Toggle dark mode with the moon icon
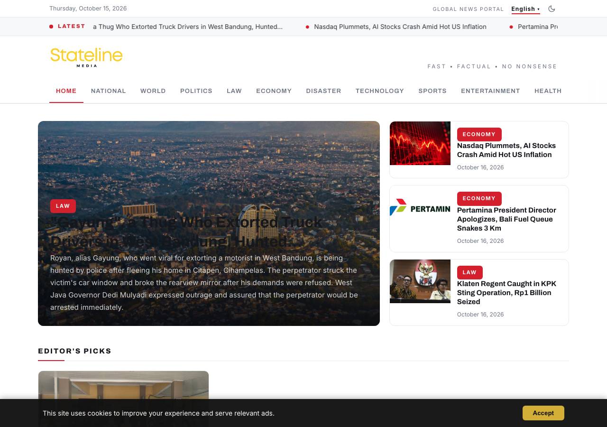 [x=552, y=9]
